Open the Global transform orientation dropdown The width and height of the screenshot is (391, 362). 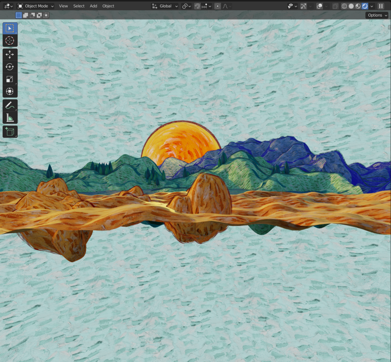165,6
